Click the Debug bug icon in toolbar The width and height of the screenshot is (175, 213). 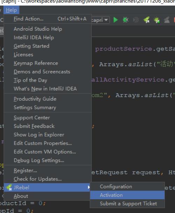coord(126,20)
